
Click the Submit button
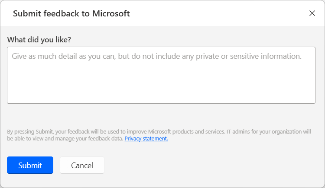tap(30, 165)
